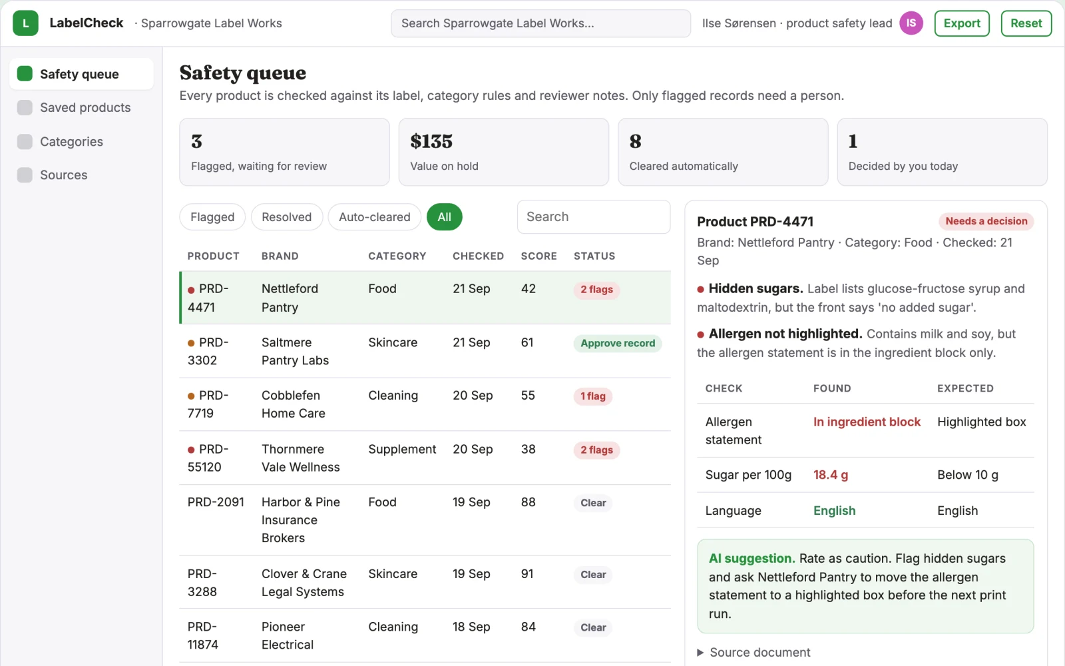Click the Clear status of PRD-3288

593,575
